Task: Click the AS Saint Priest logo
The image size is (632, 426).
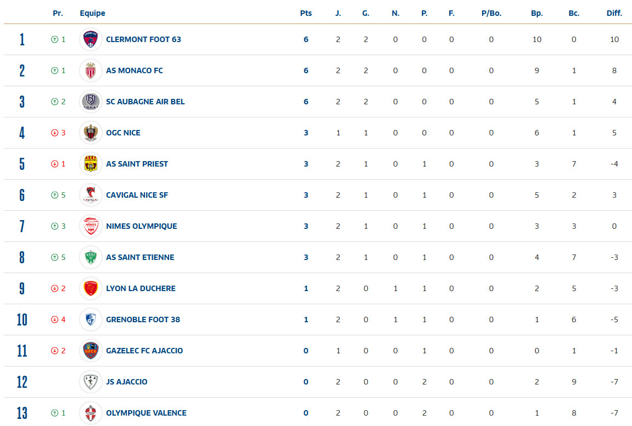Action: [x=90, y=164]
